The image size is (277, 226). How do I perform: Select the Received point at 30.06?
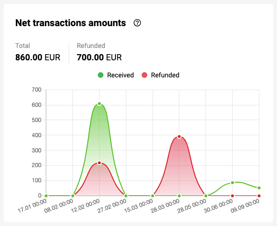pos(233,183)
